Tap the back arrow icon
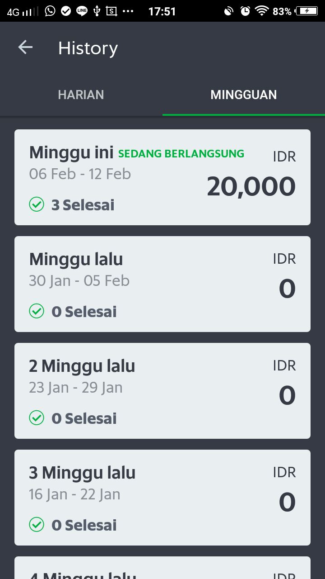 (25, 47)
